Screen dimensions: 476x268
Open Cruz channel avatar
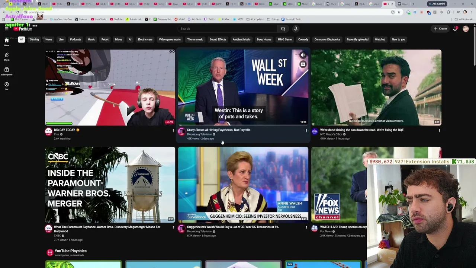click(49, 131)
